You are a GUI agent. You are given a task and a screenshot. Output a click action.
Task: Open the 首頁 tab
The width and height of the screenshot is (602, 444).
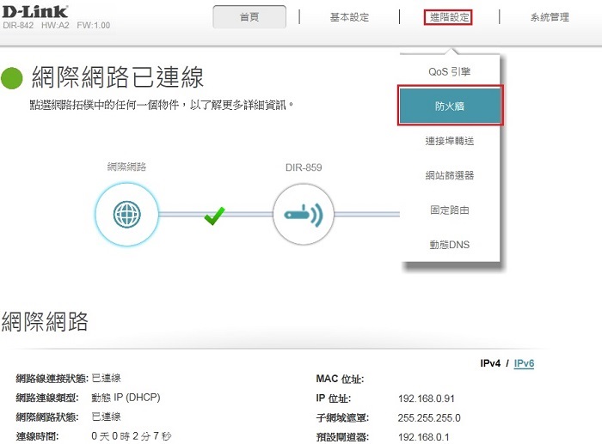249,17
